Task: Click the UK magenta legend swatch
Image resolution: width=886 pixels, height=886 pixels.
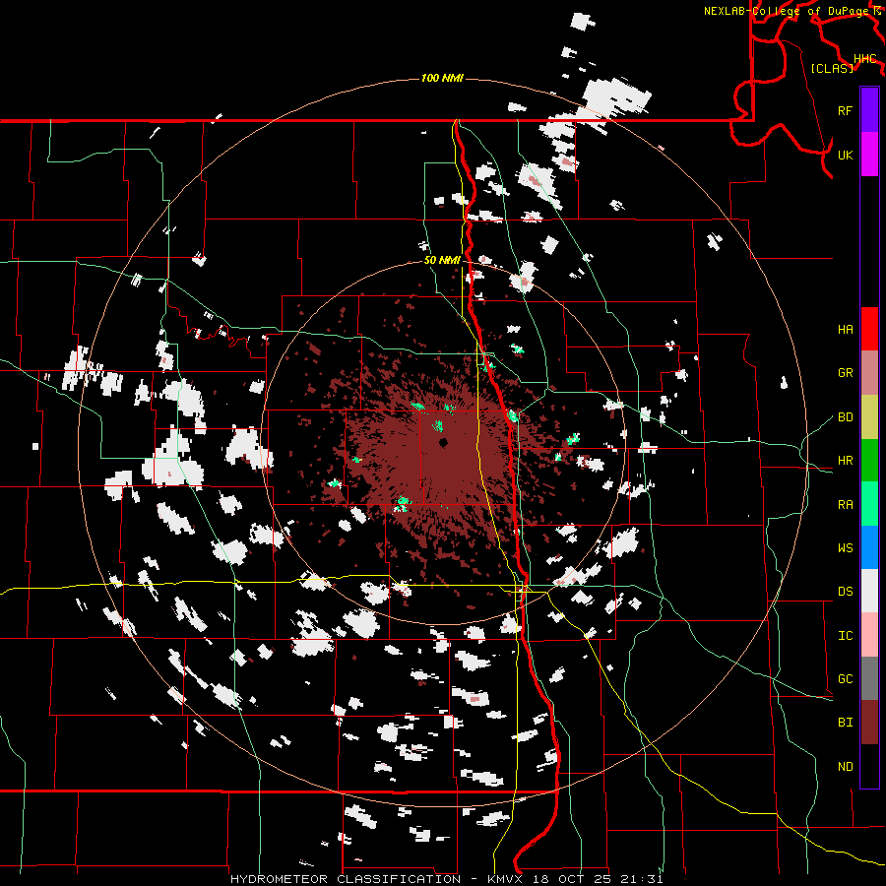Action: (x=869, y=154)
